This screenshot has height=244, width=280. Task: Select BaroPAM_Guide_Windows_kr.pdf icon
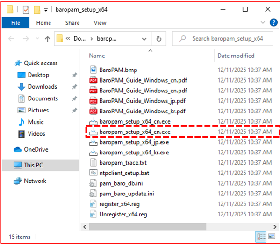[93, 111]
